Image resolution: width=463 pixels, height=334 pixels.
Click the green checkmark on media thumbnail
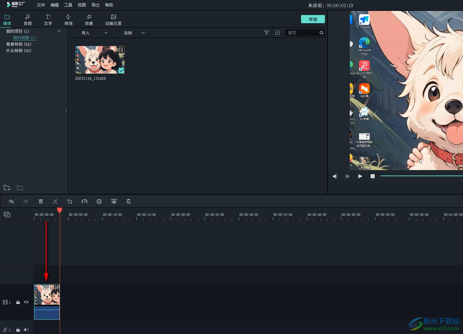(x=121, y=71)
